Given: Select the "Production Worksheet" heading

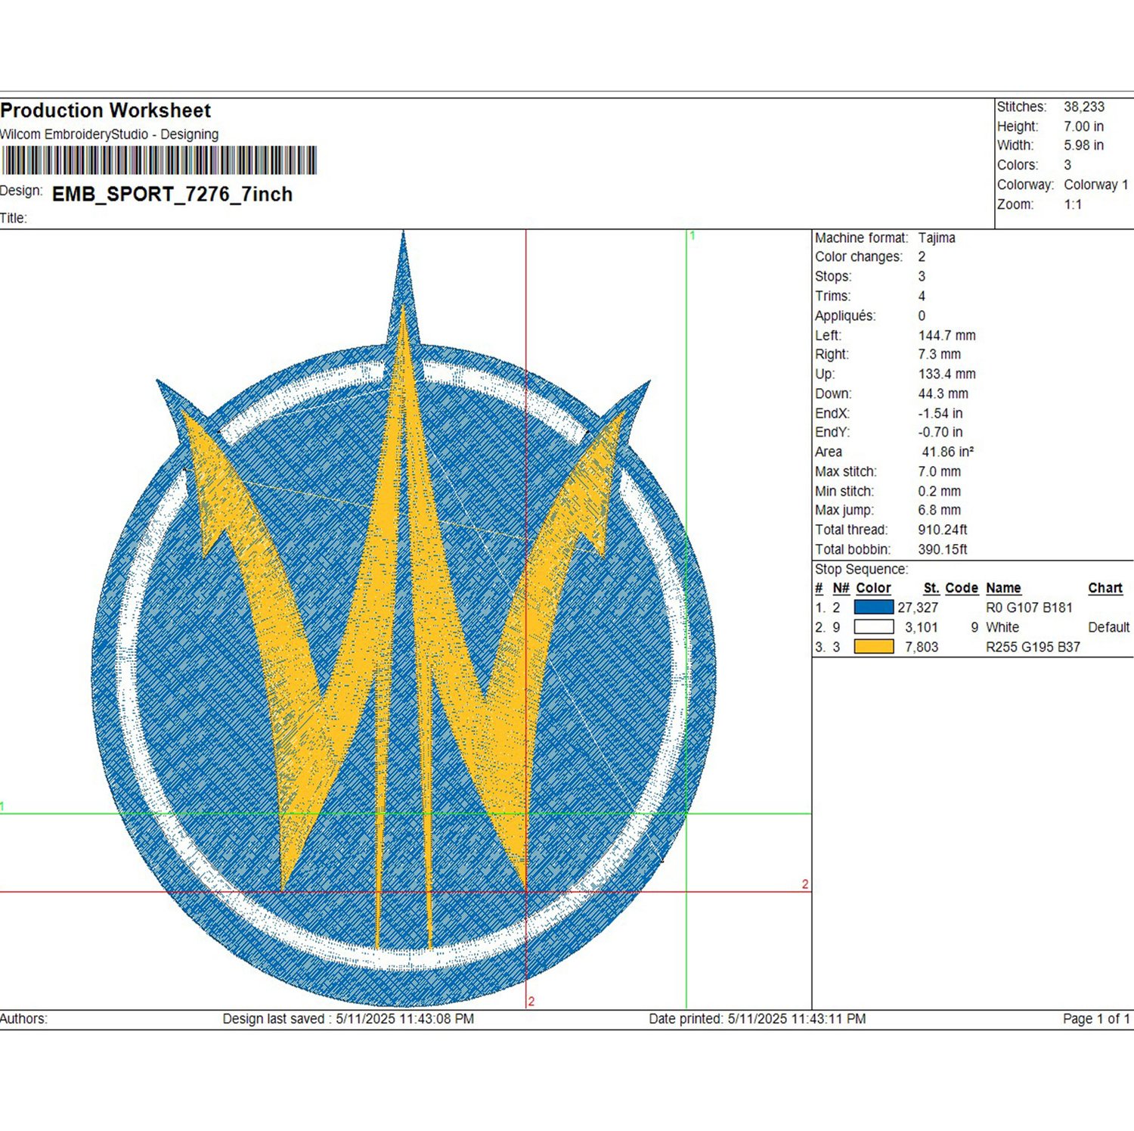Looking at the screenshot, I should (106, 110).
